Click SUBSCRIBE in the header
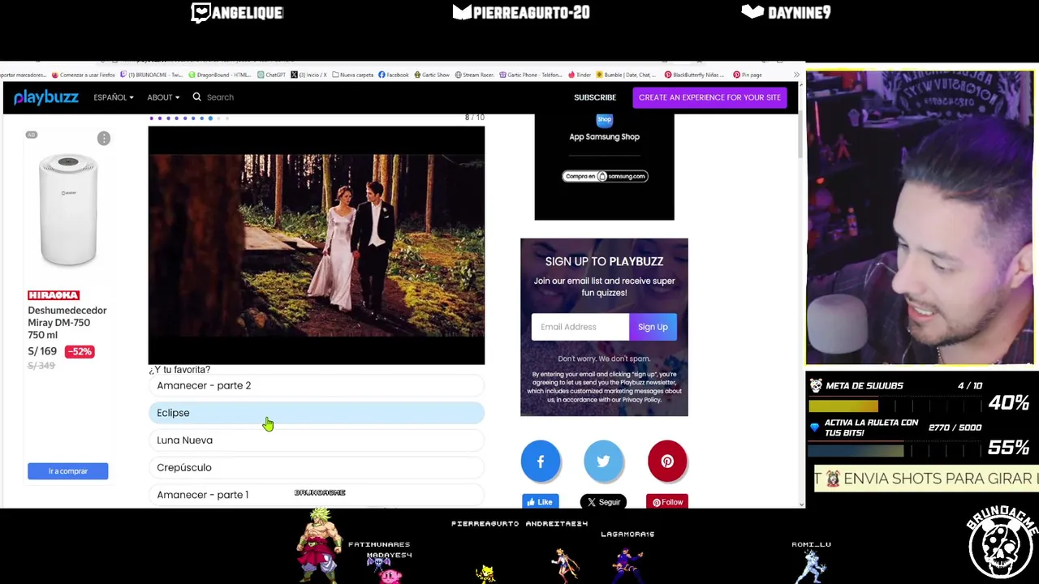Viewport: 1039px width, 584px height. (595, 97)
